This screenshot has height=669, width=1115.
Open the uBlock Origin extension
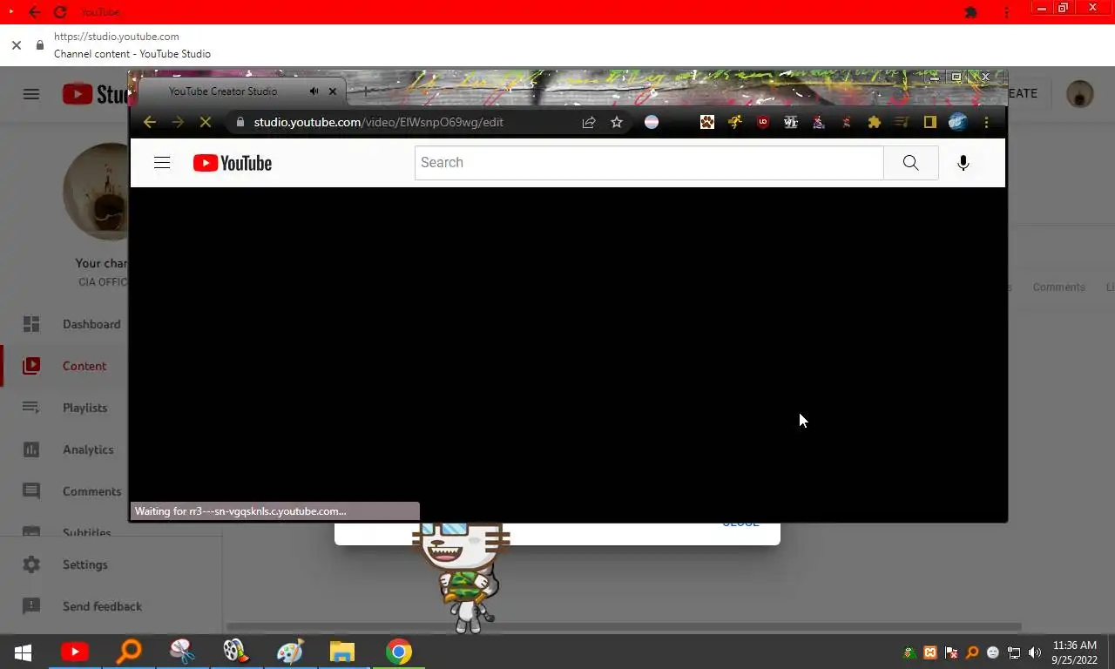763,122
